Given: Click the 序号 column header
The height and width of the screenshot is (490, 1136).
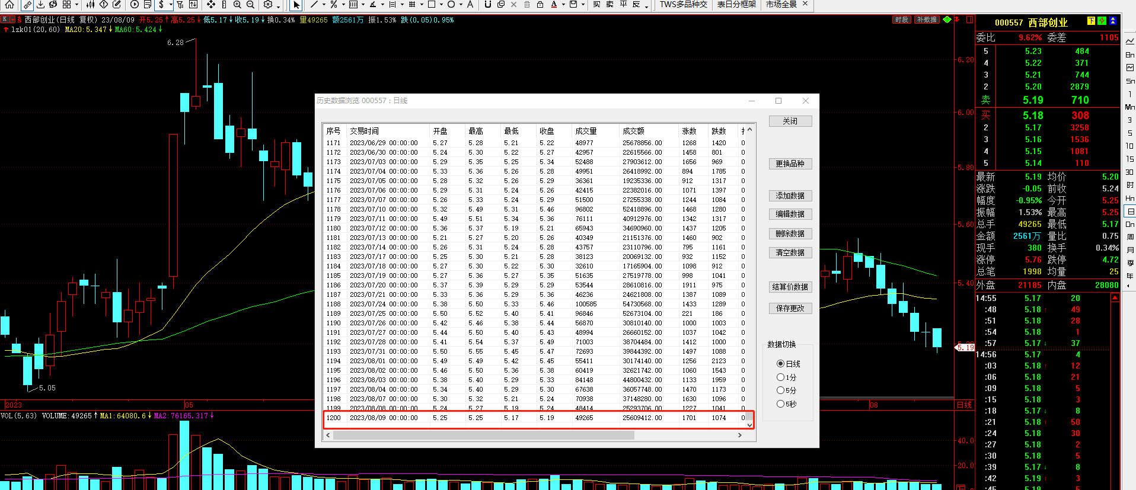Looking at the screenshot, I should [334, 131].
